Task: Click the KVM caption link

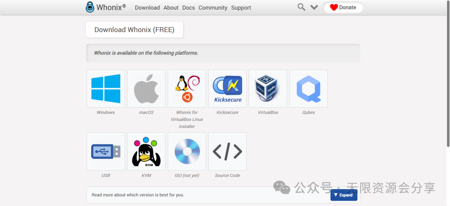Action: (146, 175)
